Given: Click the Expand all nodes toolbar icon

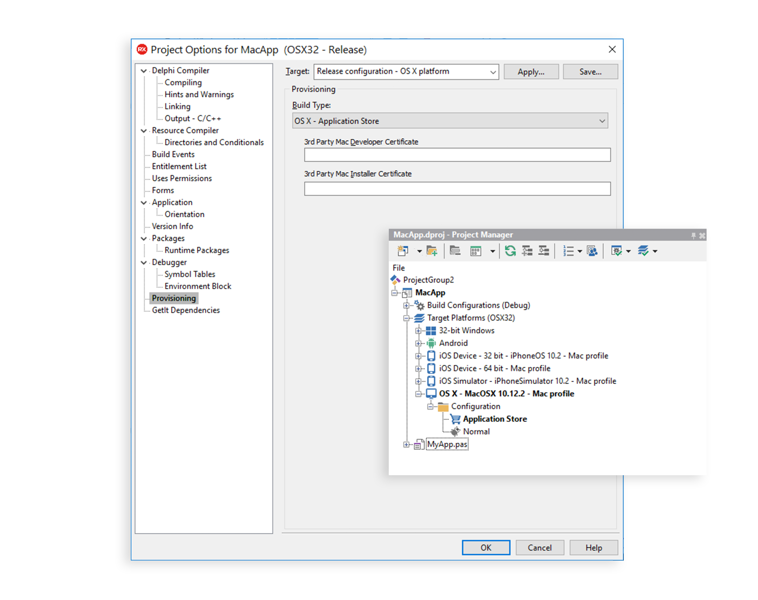Looking at the screenshot, I should click(527, 251).
